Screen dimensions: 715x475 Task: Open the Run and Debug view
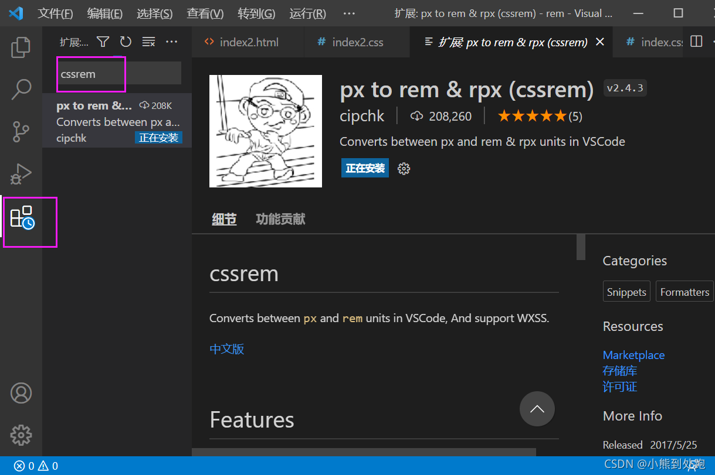point(21,173)
